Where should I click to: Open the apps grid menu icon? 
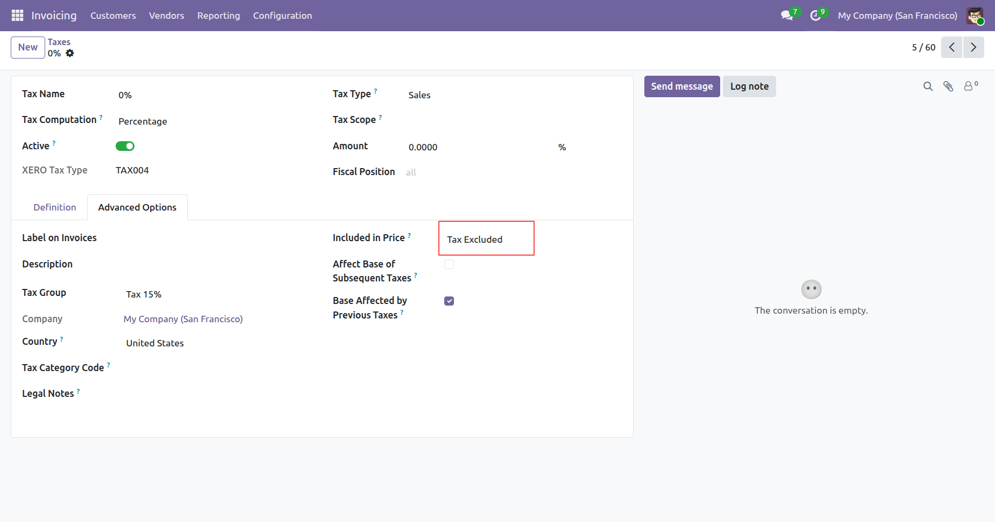tap(17, 16)
